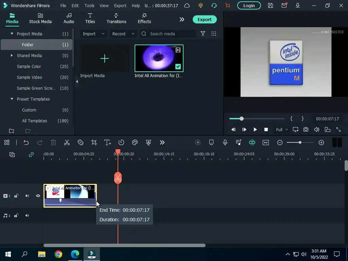348x261 pixels.
Task: Mute audio track 1
Action: 27,215
